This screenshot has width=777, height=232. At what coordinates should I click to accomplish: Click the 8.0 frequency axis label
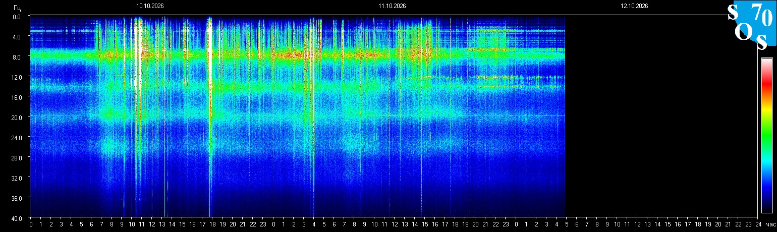(16, 57)
